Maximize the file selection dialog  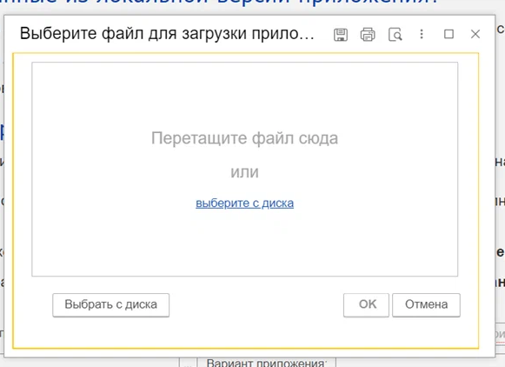[x=449, y=34]
